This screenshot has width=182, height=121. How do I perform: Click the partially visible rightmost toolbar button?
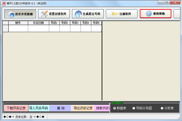pos(177,14)
